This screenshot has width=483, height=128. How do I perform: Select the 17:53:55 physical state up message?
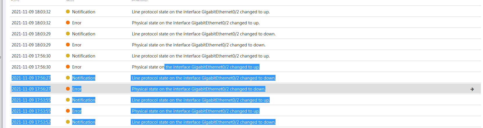(196, 111)
